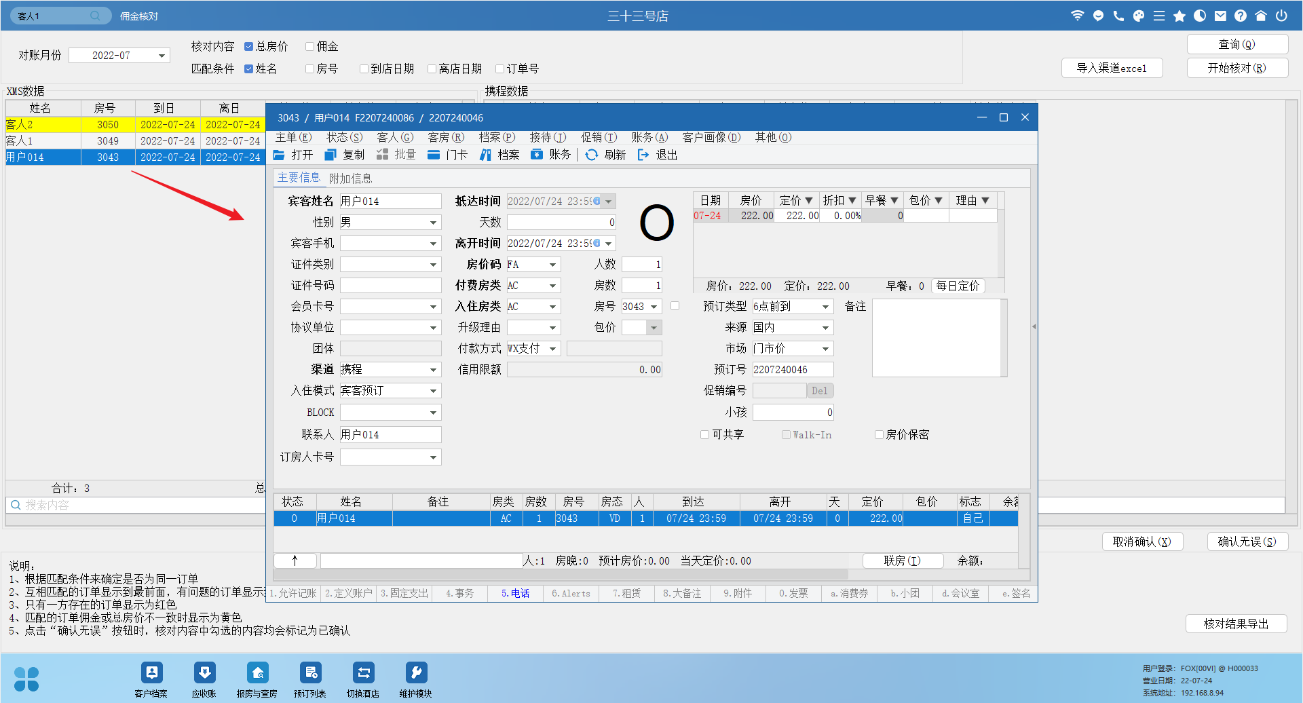Uncheck the 姓名 matching checkbox
The image size is (1303, 703).
pyautogui.click(x=249, y=69)
